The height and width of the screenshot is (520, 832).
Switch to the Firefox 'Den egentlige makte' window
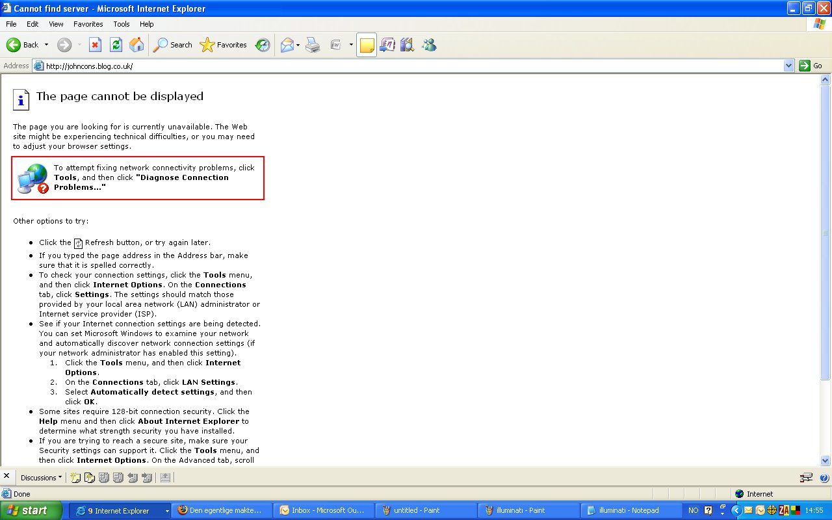pos(223,511)
